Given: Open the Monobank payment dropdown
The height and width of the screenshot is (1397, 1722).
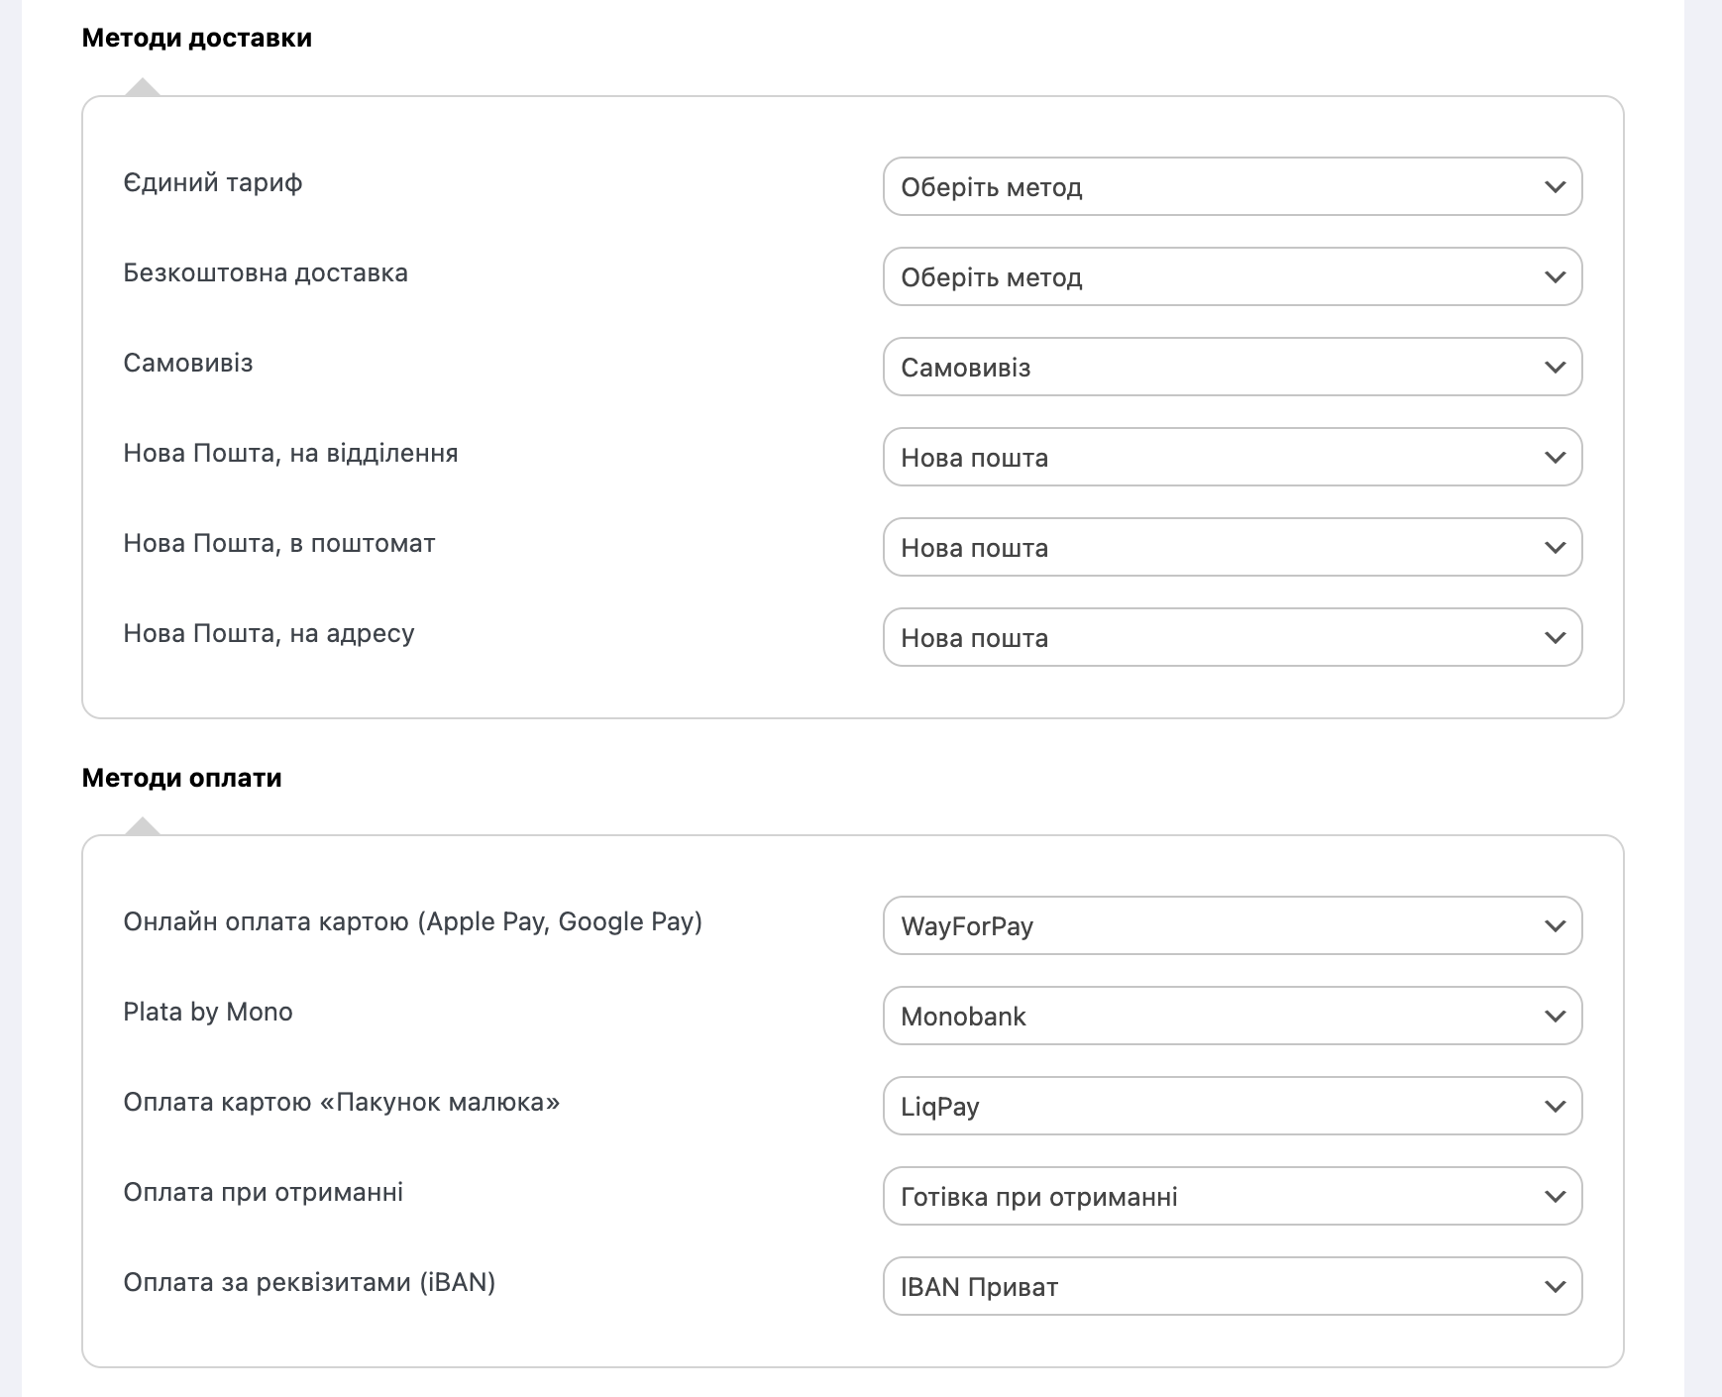Looking at the screenshot, I should (1232, 1016).
